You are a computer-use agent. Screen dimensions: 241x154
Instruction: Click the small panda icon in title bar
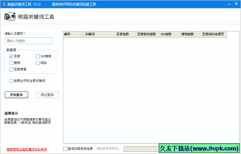[4, 4]
